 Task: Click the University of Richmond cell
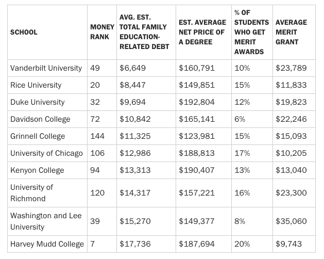click(x=31, y=192)
